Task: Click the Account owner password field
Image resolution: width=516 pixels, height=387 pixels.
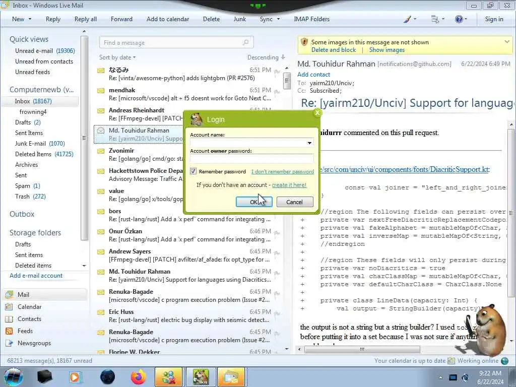Action: [251, 159]
